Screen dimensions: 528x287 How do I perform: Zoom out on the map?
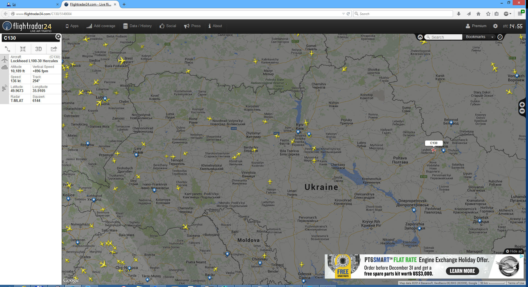click(x=522, y=111)
